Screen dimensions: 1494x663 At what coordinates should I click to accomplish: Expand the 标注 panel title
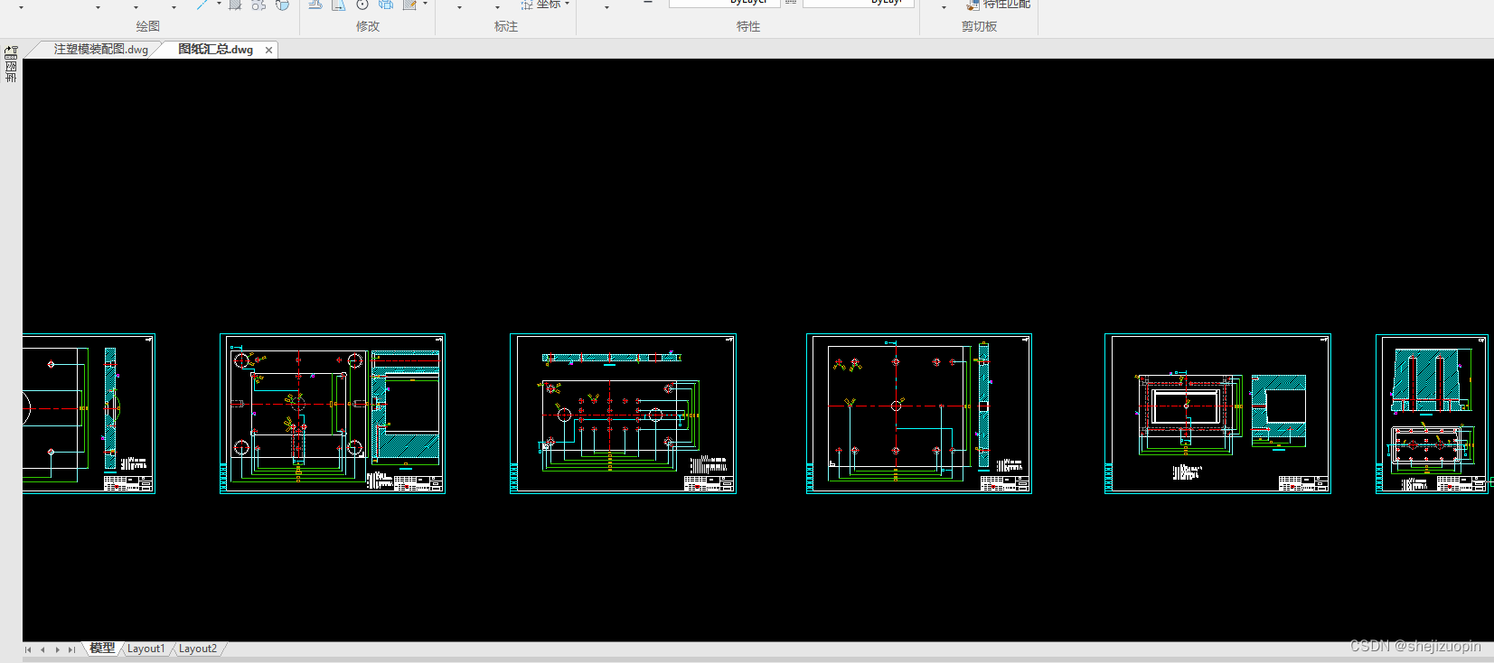tap(506, 26)
